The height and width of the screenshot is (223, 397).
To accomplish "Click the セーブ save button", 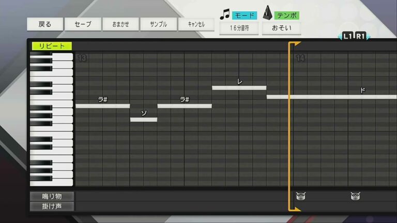I will point(83,24).
